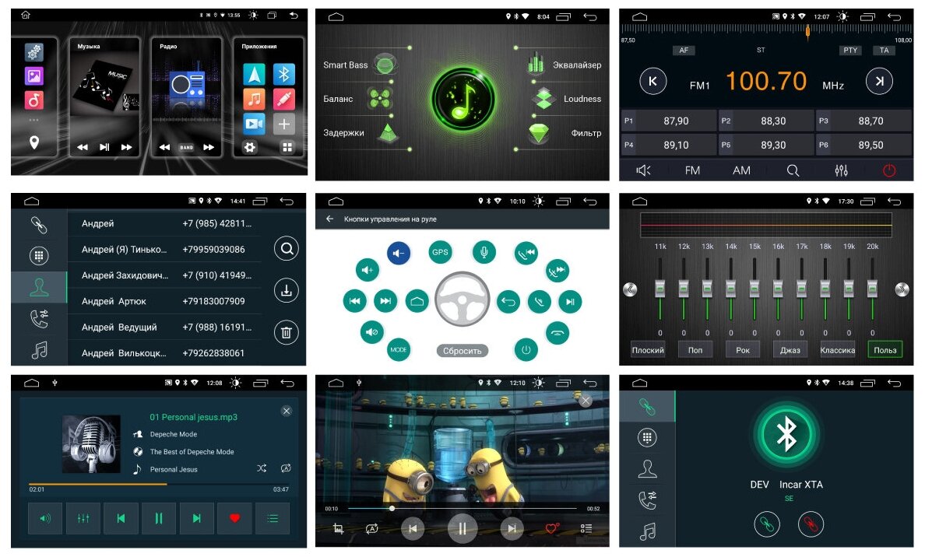Turn off radio with red power icon
925x557 pixels.
coord(889,170)
